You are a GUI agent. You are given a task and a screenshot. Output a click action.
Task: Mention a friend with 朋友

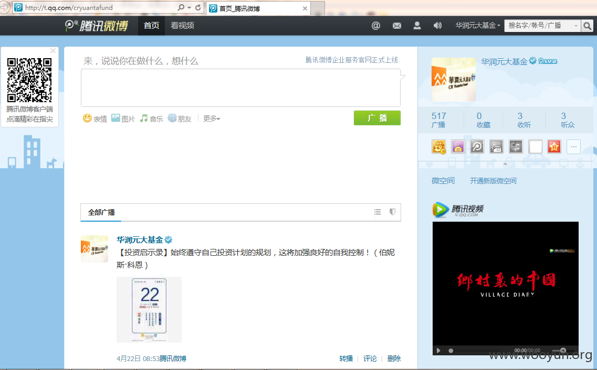[180, 118]
